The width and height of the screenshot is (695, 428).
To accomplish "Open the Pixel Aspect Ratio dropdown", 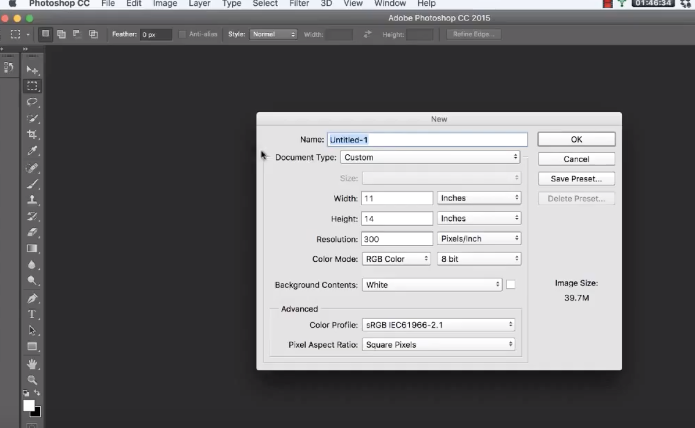I will (438, 345).
